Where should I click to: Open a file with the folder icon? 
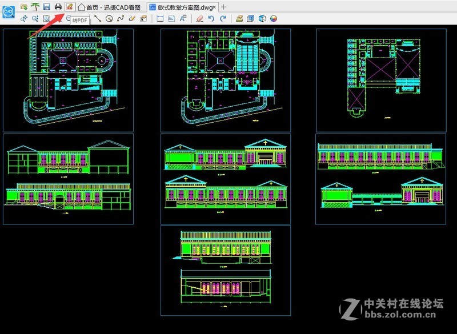24,6
